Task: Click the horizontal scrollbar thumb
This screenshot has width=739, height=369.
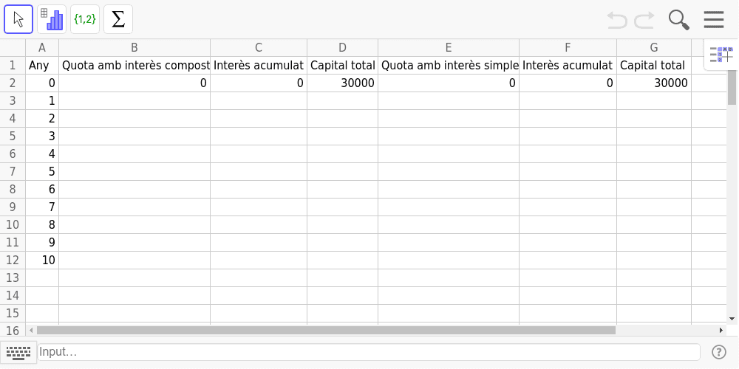Action: tap(325, 331)
